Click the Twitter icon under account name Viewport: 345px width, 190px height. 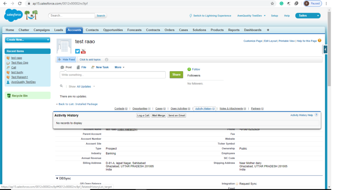click(77, 51)
